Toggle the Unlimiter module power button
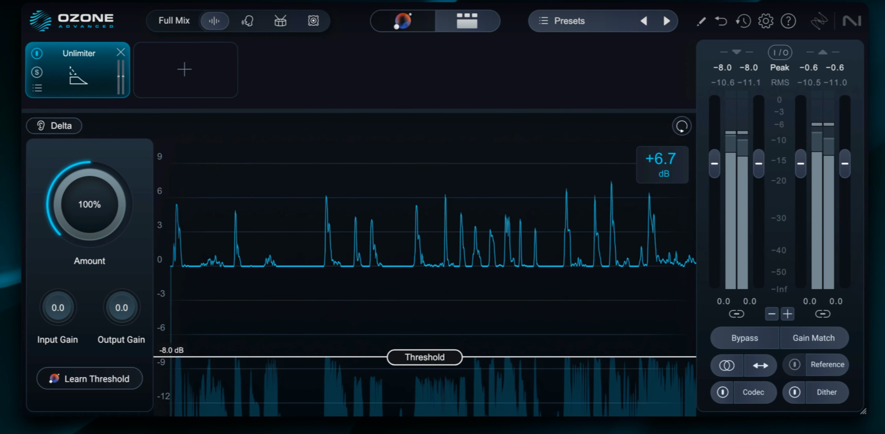This screenshot has height=434, width=885. point(37,53)
